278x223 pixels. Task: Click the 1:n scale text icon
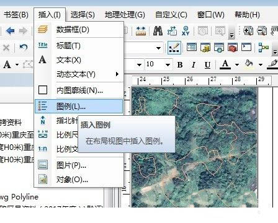click(43, 149)
